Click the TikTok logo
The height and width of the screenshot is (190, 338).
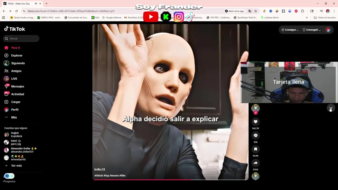pos(15,29)
